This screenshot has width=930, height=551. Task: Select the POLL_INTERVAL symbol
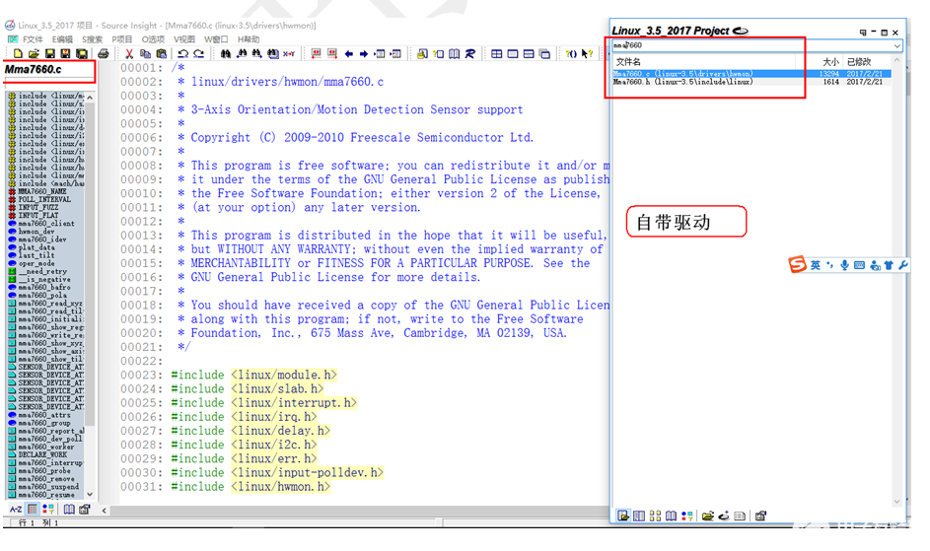click(44, 200)
